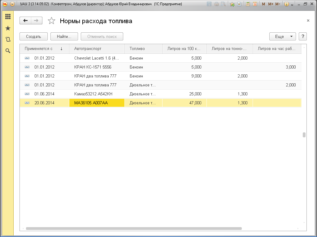Open the main menu dropdown arrow in title bar
Viewport: 317px width, 237px height.
coord(12,4)
